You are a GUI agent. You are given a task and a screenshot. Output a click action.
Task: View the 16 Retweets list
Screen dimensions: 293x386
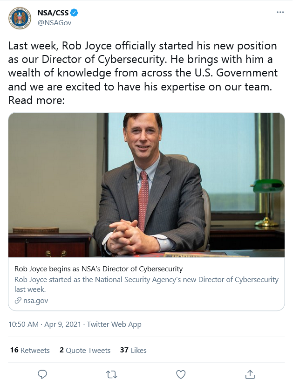pos(30,350)
